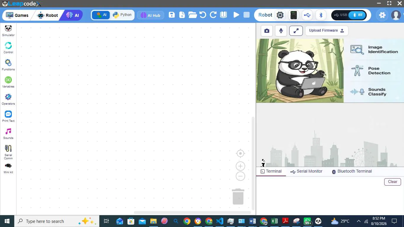Create a new file
Viewport: 404px width, 227px height.
pyautogui.click(x=182, y=15)
